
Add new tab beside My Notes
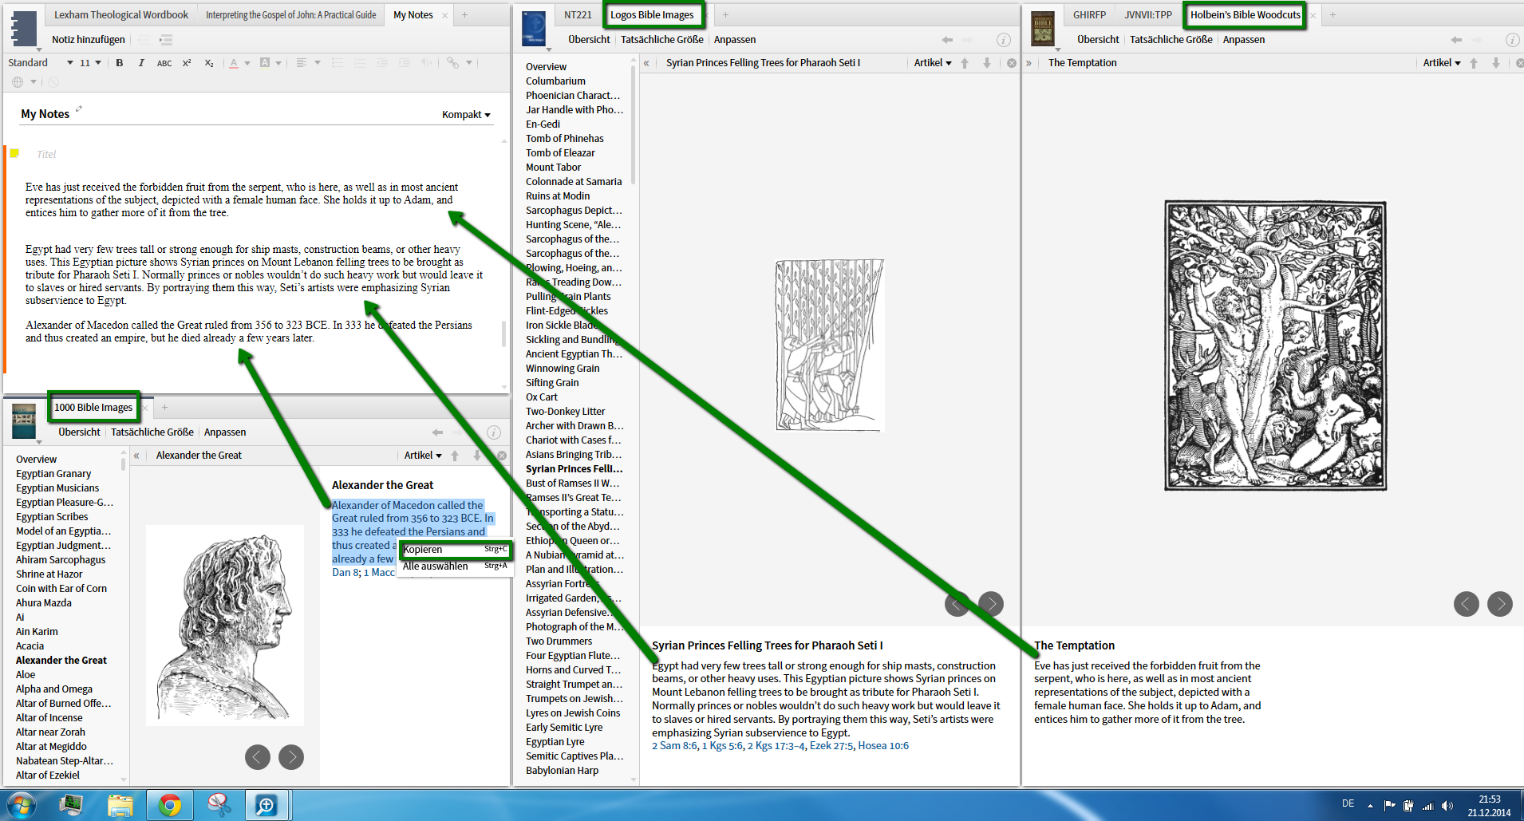tap(464, 15)
